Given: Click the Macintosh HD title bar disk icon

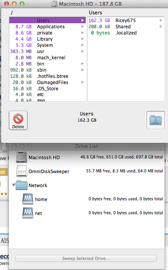Looking at the screenshot, I should [54, 4].
